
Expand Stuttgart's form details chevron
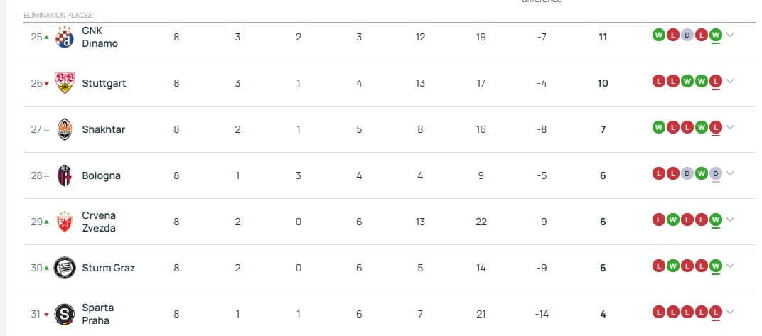[x=729, y=81]
